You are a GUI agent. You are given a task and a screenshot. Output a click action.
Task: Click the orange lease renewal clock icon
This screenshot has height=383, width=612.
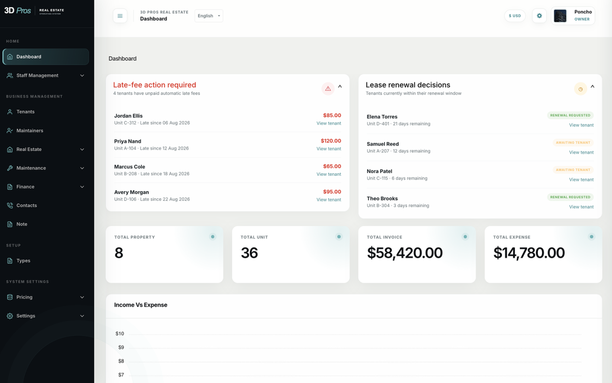pos(580,89)
